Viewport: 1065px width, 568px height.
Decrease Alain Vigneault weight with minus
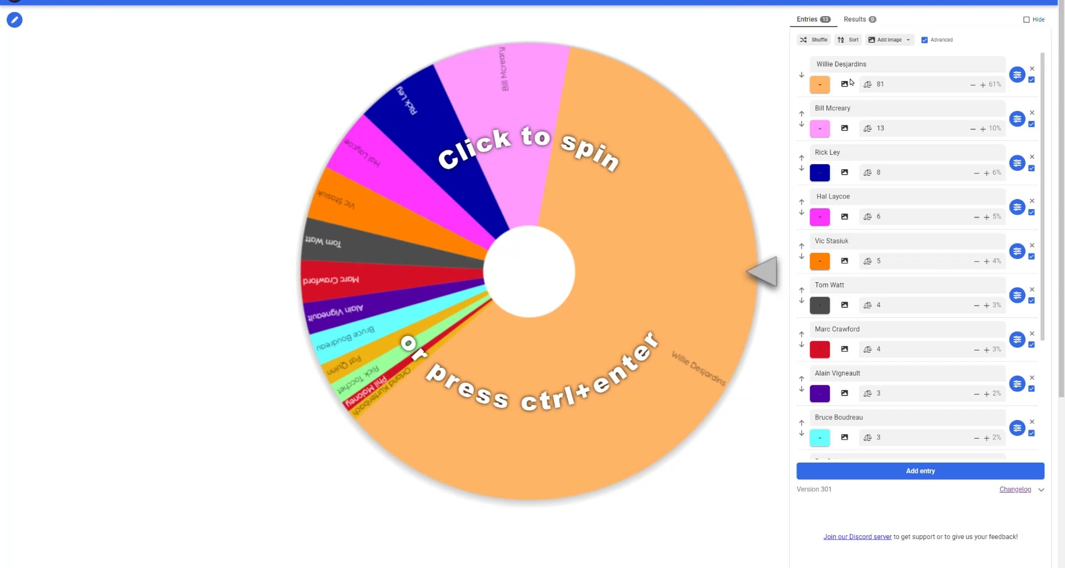click(976, 394)
